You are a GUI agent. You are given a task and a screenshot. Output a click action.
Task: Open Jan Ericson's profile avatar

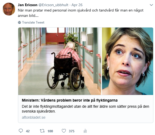pyautogui.click(x=9, y=9)
